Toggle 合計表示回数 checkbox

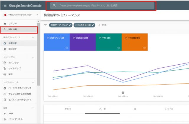[74, 38]
